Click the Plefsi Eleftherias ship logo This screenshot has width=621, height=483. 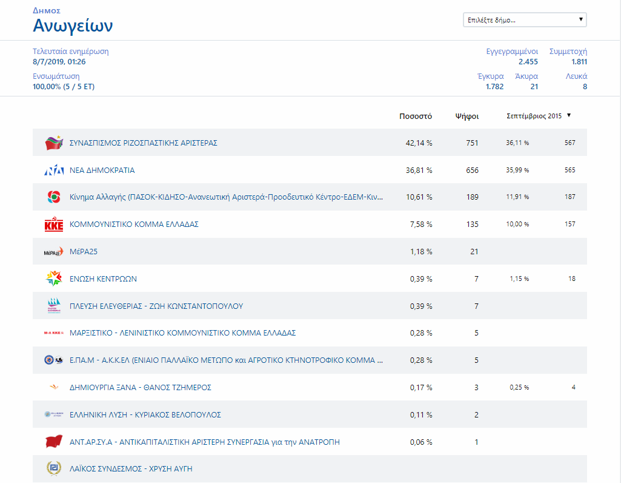[x=54, y=306]
